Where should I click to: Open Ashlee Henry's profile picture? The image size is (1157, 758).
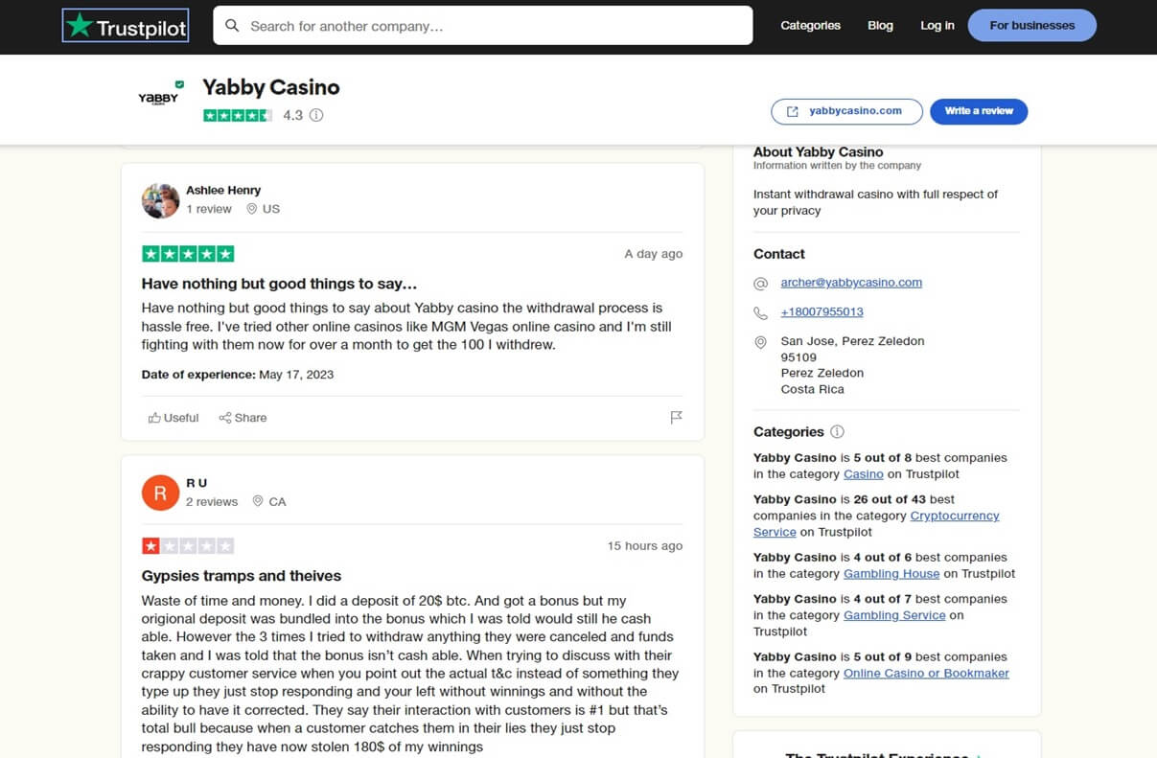160,200
